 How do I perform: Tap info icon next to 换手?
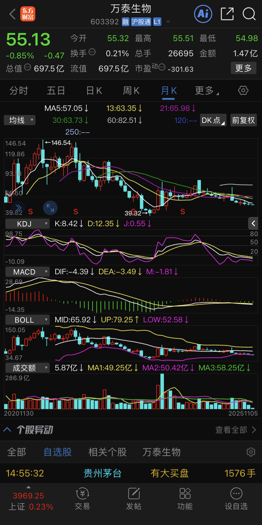coord(92,52)
